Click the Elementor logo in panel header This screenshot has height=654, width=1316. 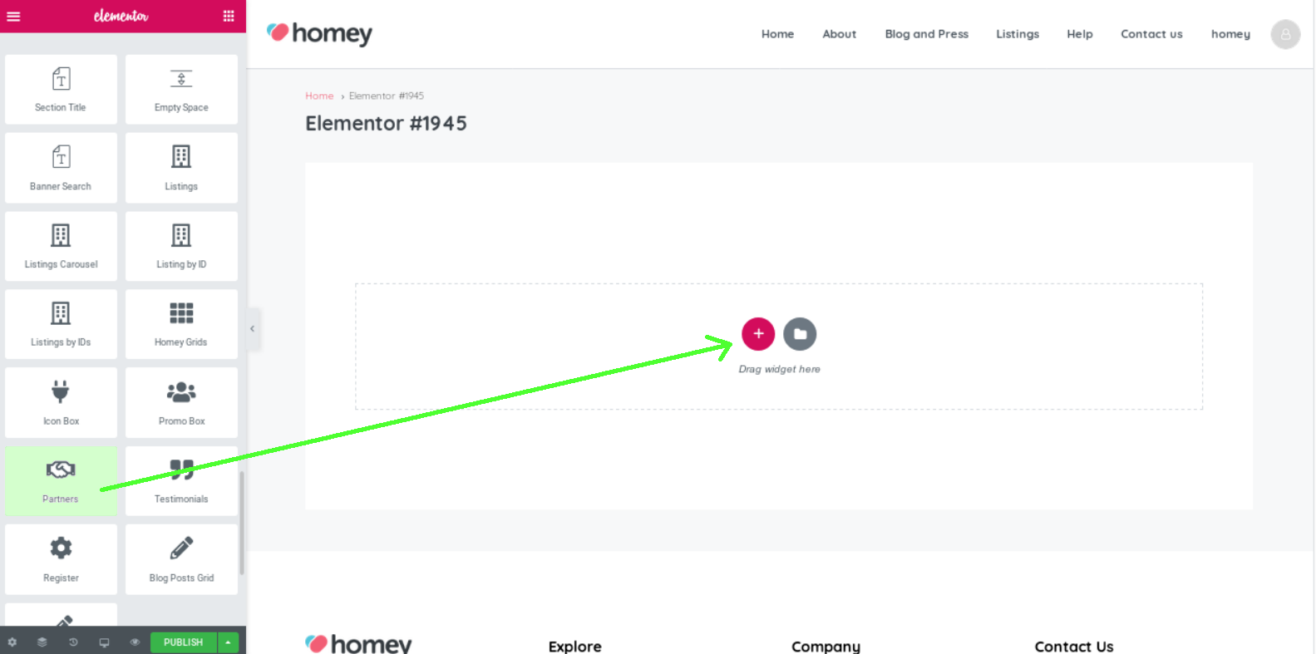click(121, 16)
